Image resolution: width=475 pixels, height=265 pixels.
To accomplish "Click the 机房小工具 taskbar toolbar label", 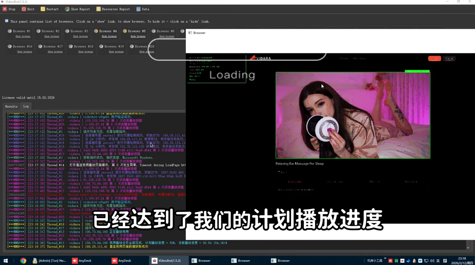I will click(x=374, y=261).
